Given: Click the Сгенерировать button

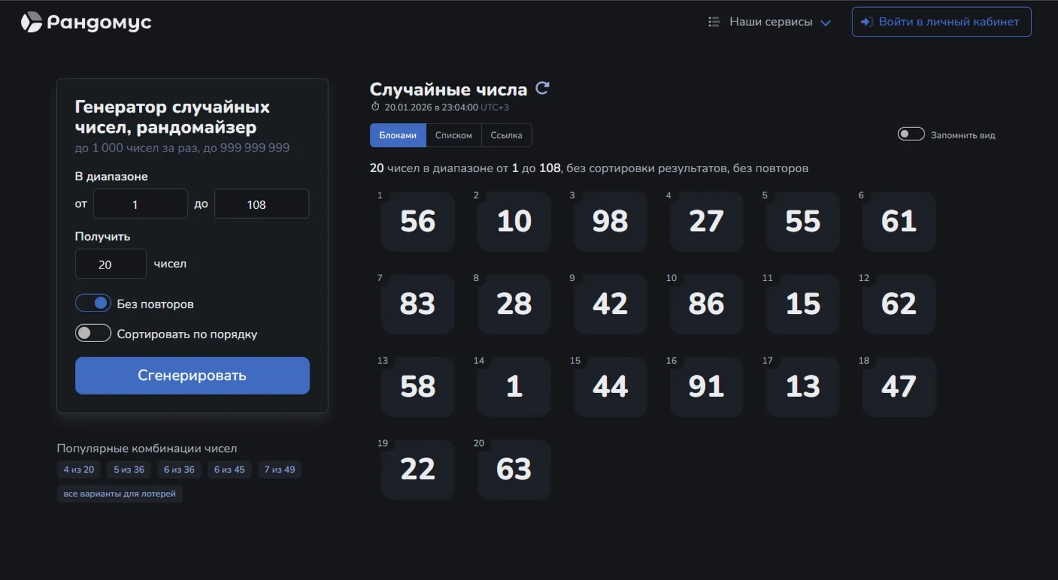Looking at the screenshot, I should point(192,375).
